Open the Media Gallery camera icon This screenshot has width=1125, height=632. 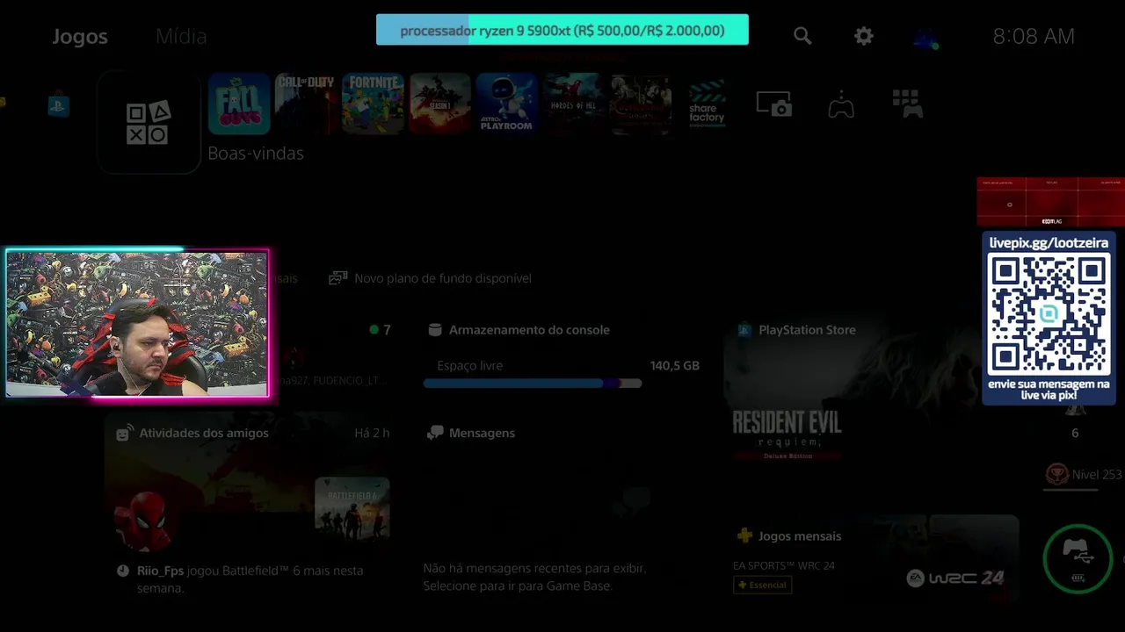pos(774,104)
